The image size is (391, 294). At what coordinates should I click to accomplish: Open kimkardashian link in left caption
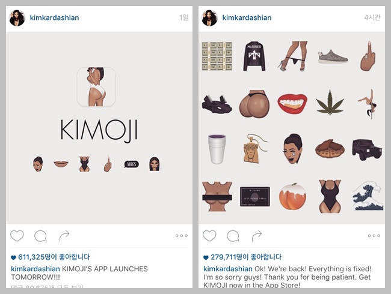point(35,269)
